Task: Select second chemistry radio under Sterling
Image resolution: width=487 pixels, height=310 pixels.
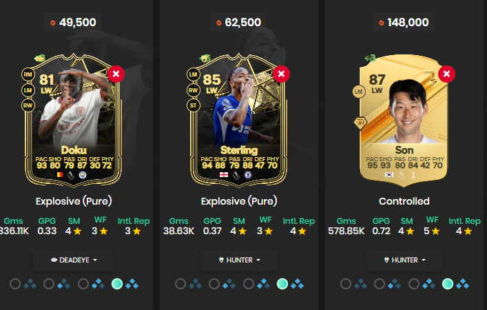Action: click(x=214, y=284)
